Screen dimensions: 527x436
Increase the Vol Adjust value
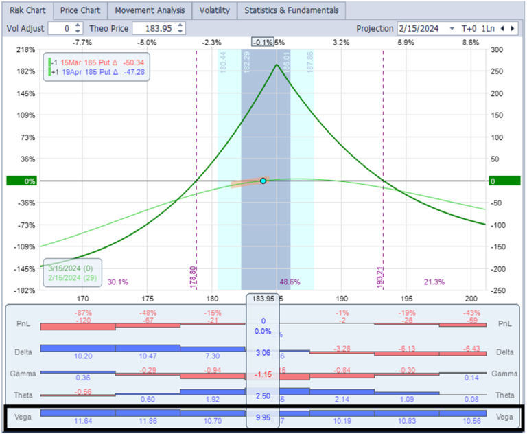click(77, 25)
